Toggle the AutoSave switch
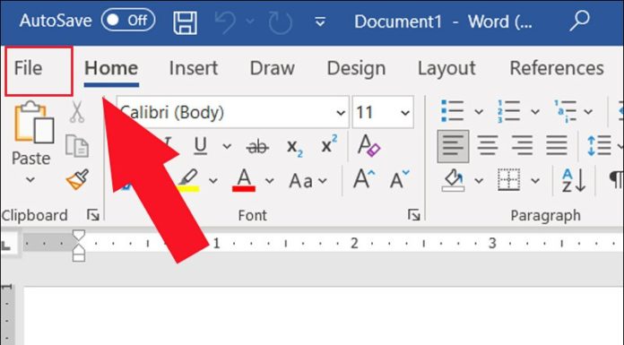624x345 pixels. point(127,21)
